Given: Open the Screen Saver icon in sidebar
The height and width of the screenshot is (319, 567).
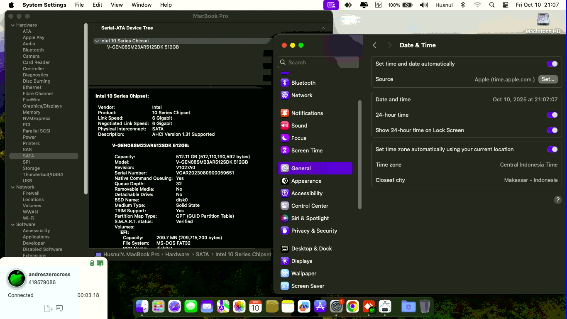Looking at the screenshot, I should click(284, 286).
